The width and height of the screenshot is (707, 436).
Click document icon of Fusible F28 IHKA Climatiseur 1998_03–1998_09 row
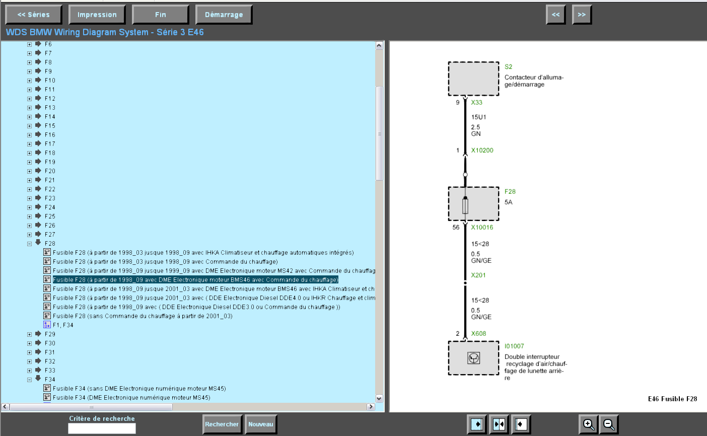pyautogui.click(x=47, y=252)
